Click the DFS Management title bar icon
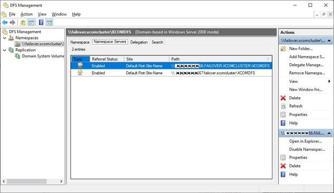Viewport: 334px width, 193px height. coord(5,5)
